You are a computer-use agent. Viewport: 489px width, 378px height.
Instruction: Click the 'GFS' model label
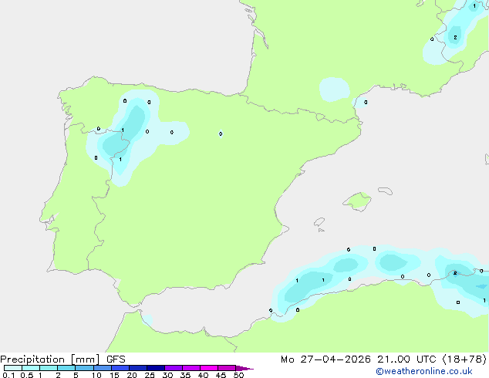click(x=116, y=359)
